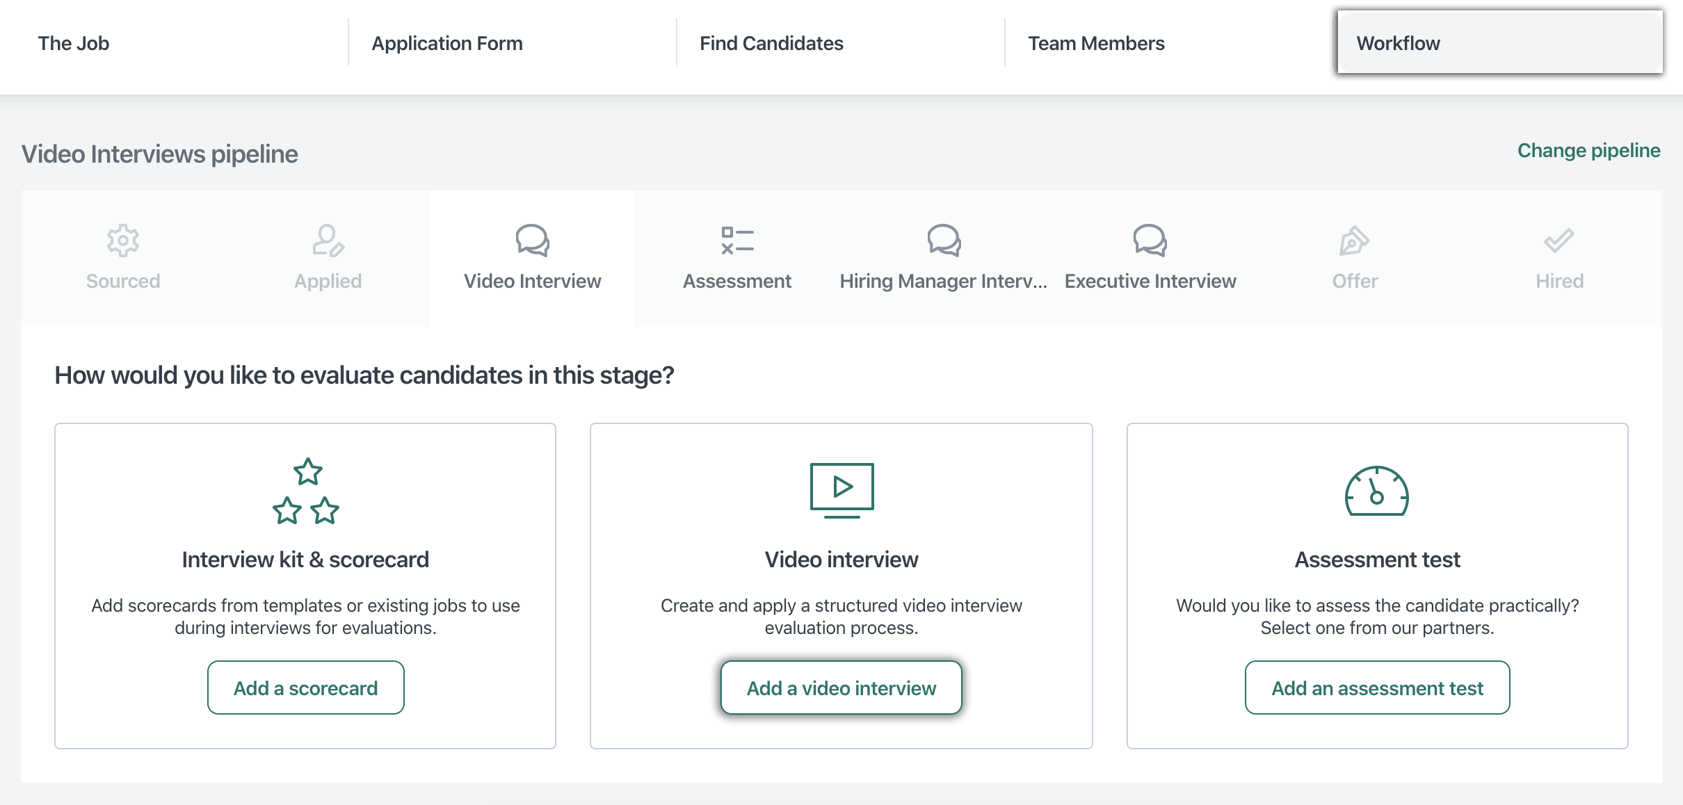Screen dimensions: 1683x805
Task: Click the Video interview card heading
Action: (841, 560)
